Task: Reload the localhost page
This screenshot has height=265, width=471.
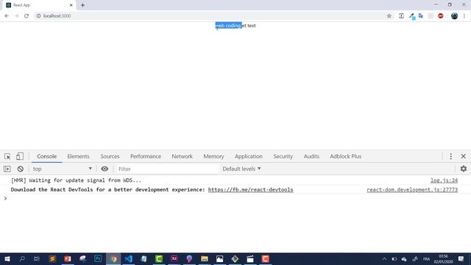Action: (26, 16)
